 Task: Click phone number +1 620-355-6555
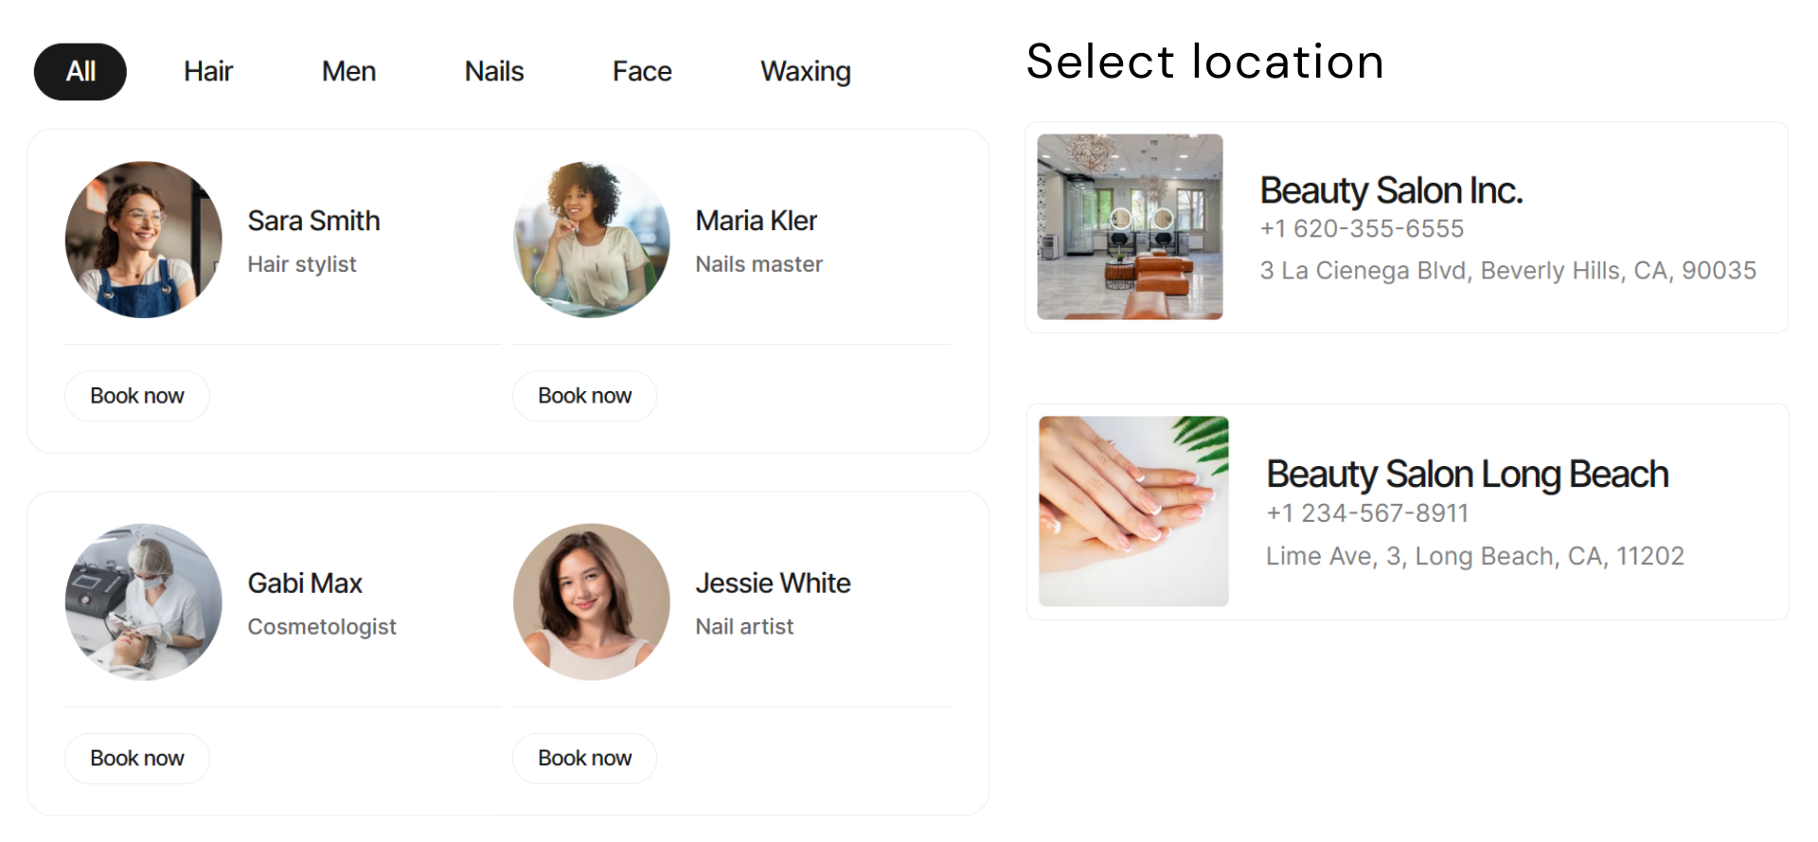pyautogui.click(x=1361, y=228)
